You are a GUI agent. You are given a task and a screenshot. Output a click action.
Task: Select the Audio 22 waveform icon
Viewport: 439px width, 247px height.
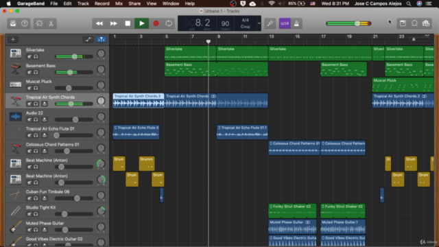pyautogui.click(x=15, y=116)
